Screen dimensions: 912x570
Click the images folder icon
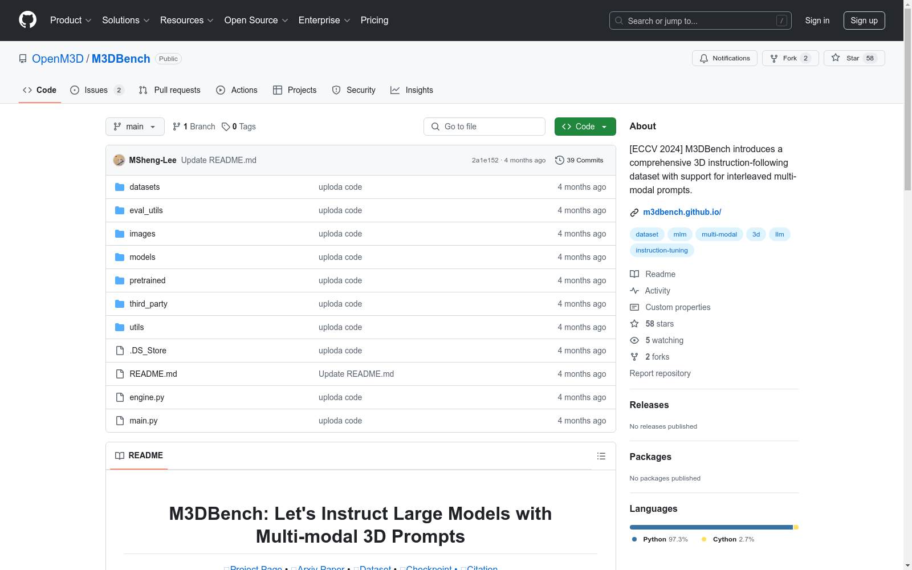tap(120, 234)
